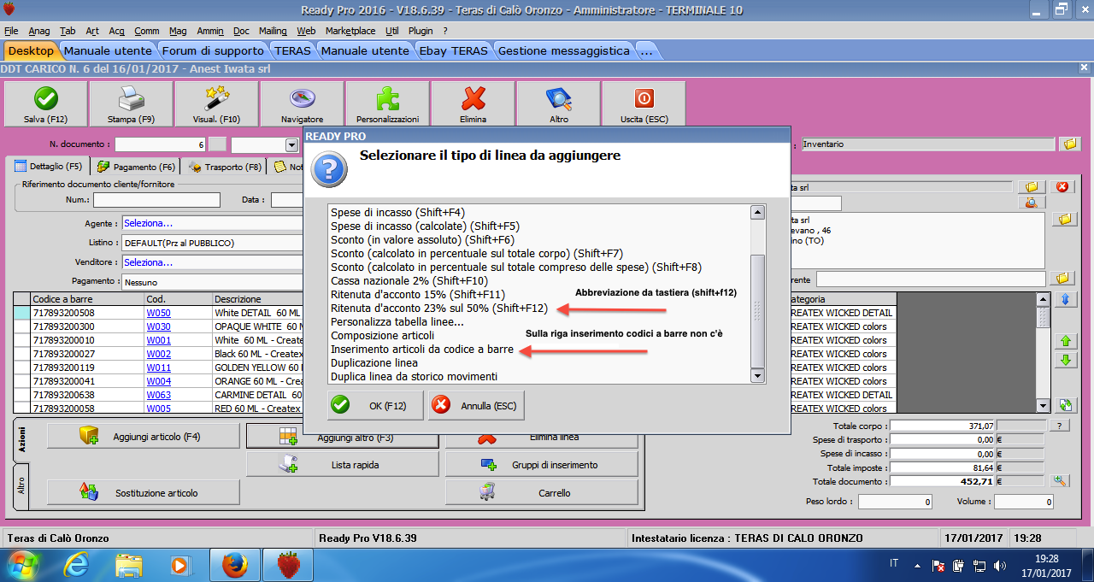Click the Salva (F12) toolbar icon
1094x582 pixels.
tap(45, 103)
